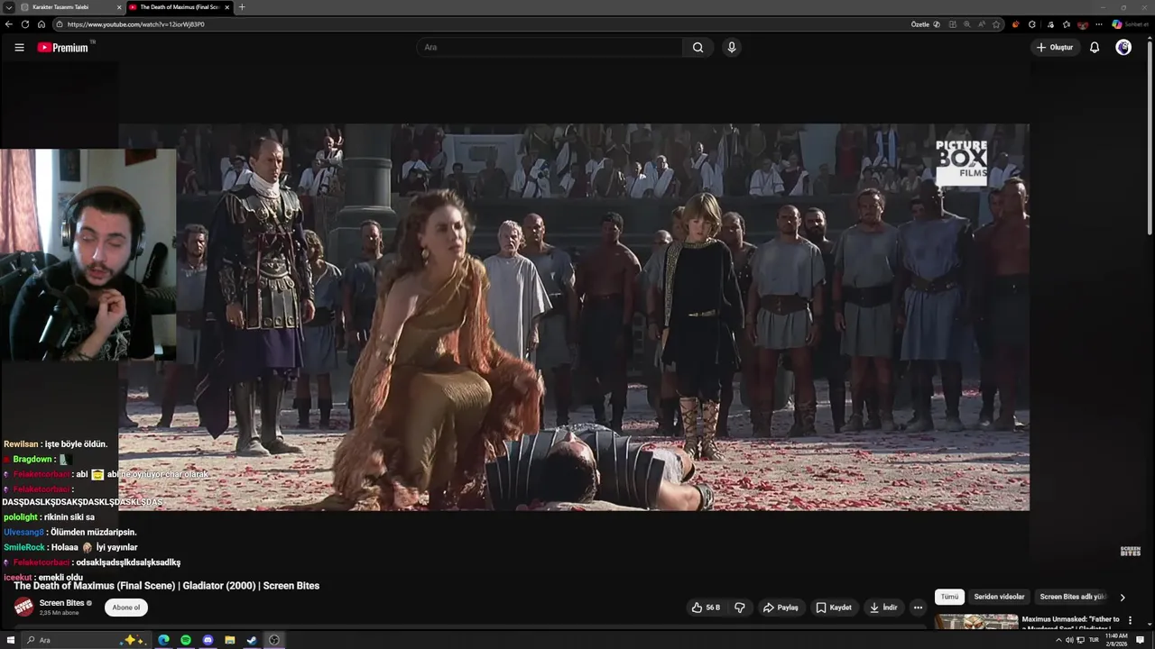Open the notifications bell
Image resolution: width=1155 pixels, height=649 pixels.
[x=1095, y=48]
